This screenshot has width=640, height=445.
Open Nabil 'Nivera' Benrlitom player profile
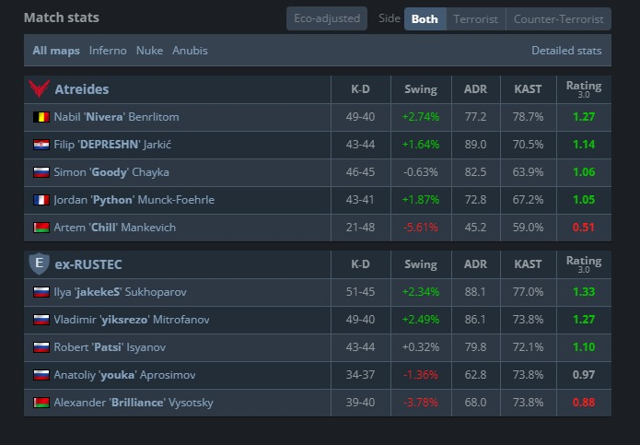[116, 117]
